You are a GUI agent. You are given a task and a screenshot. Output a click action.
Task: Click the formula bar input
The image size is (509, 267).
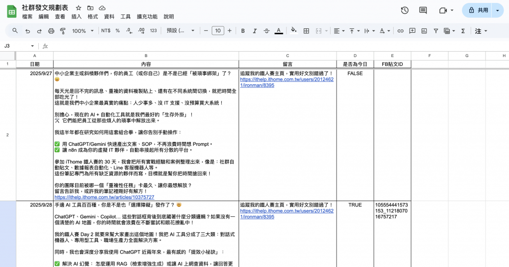[279, 46]
